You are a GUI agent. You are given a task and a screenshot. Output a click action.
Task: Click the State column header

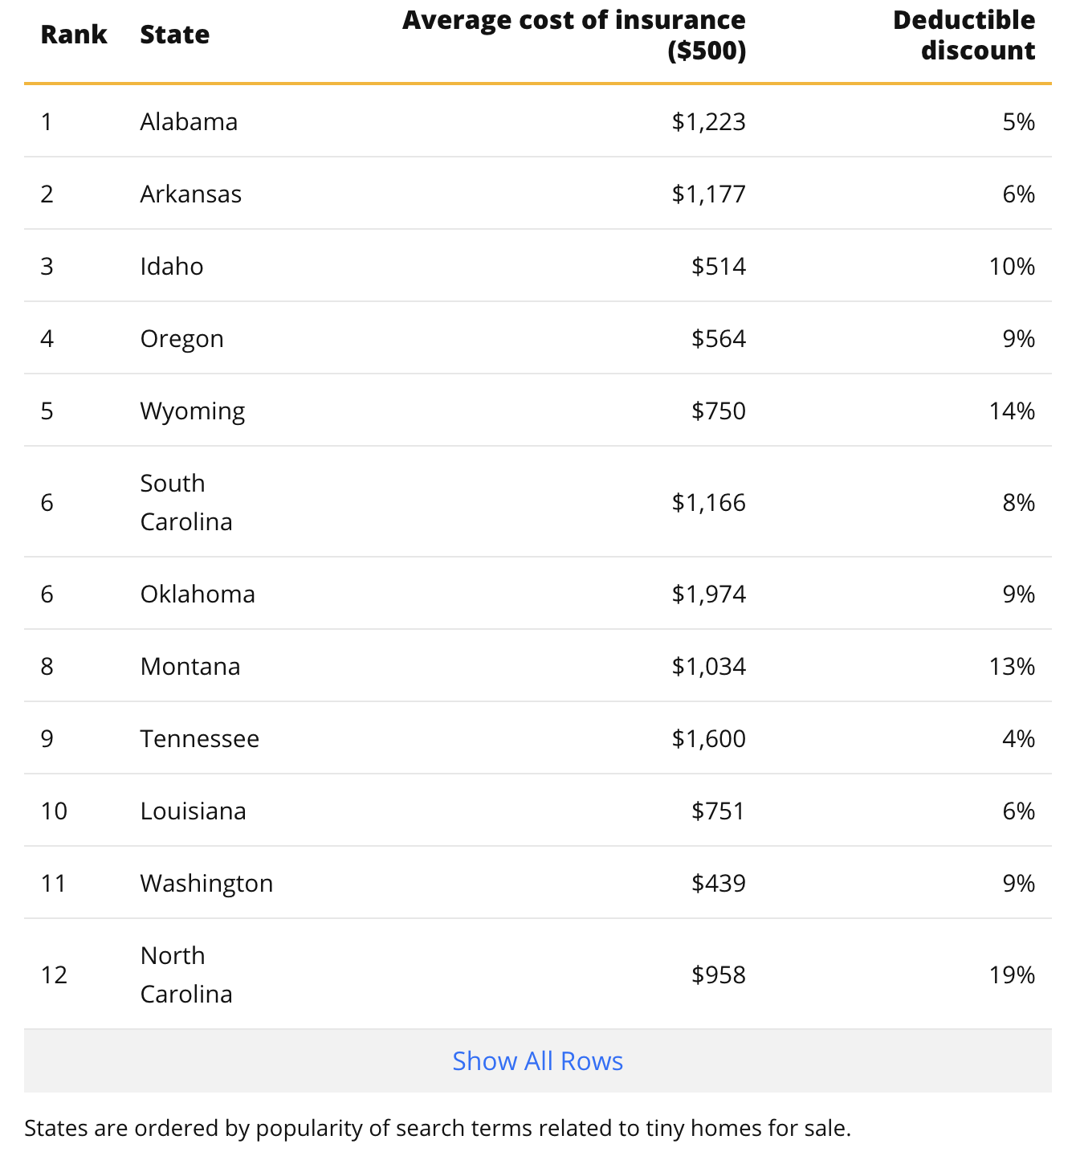point(174,35)
